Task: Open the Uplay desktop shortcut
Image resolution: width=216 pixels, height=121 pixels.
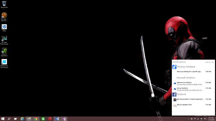Action: 4,28
